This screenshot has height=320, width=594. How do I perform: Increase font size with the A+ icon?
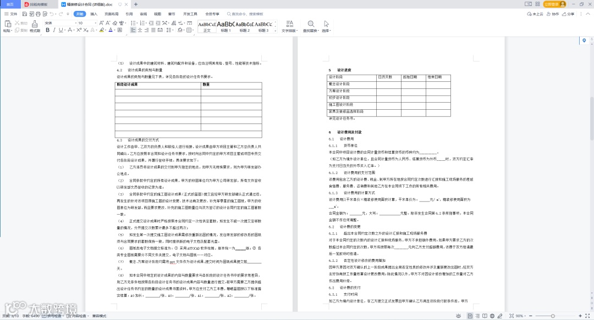(102, 23)
